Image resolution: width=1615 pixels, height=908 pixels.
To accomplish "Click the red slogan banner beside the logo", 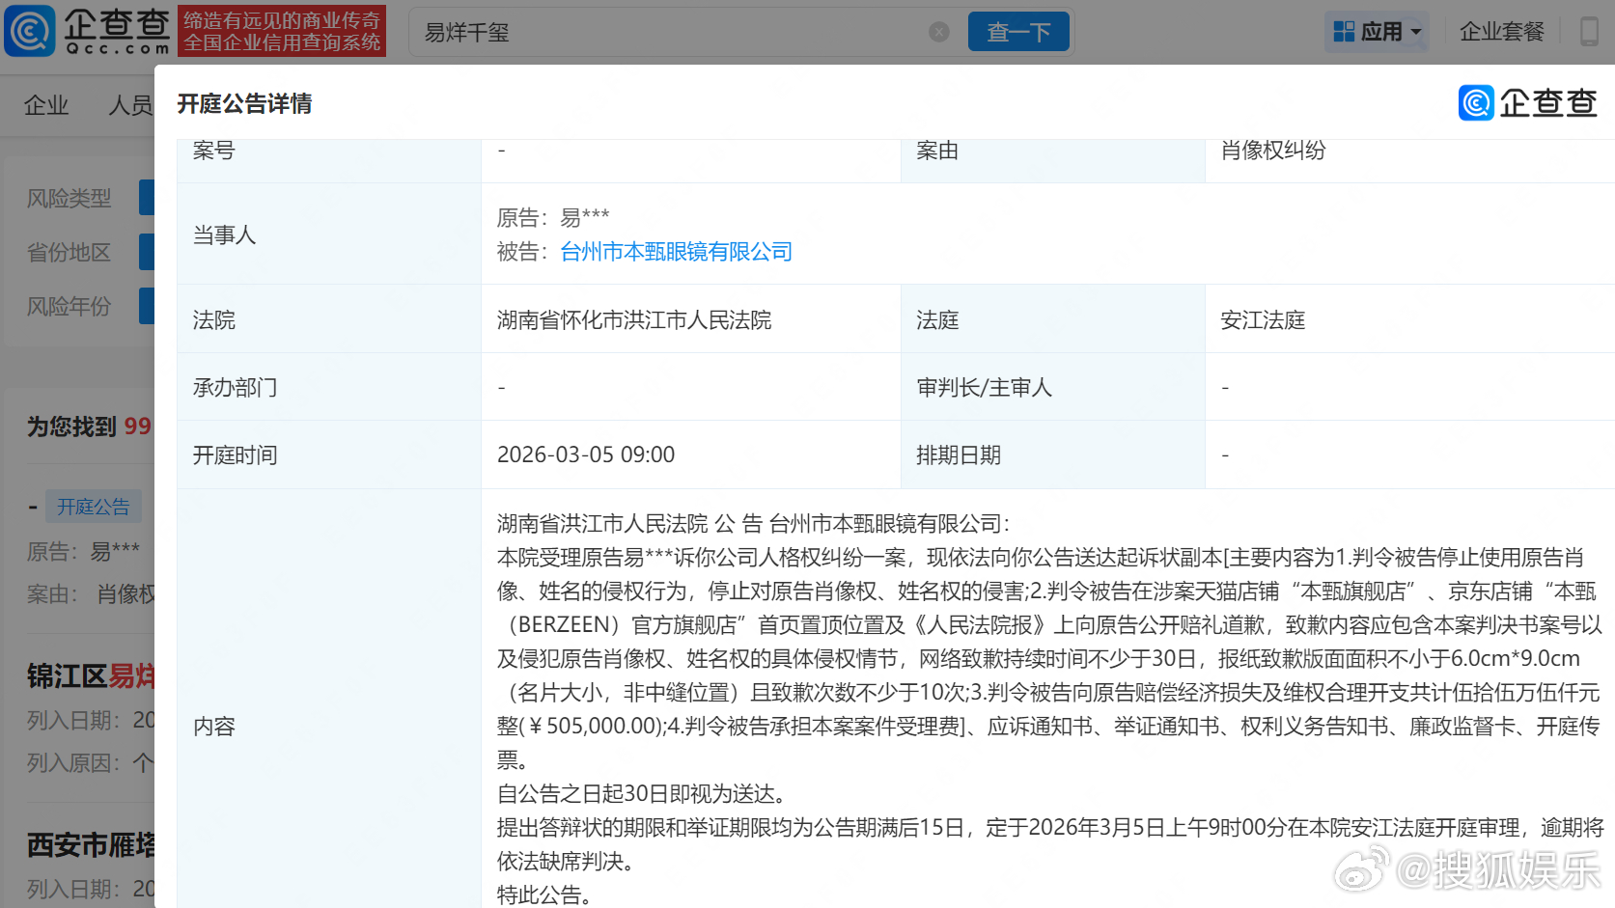I will tap(282, 31).
